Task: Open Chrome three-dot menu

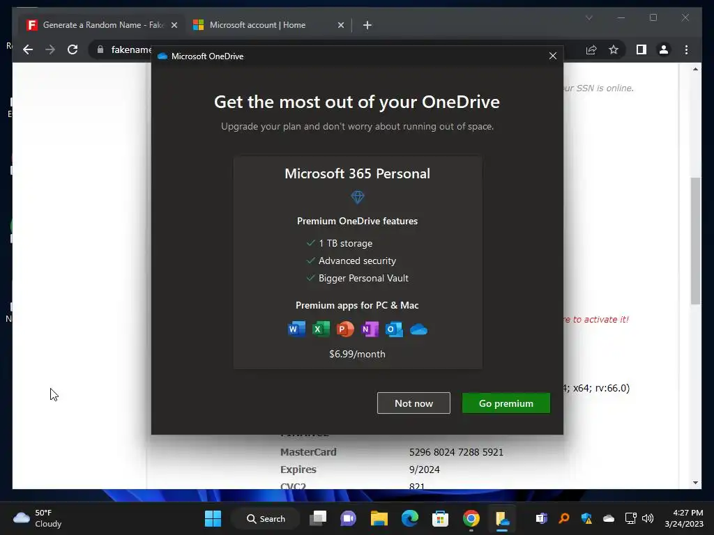Action: 686,49
